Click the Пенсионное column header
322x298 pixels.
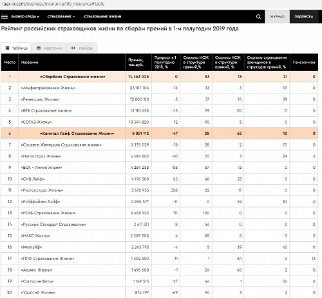[304, 63]
